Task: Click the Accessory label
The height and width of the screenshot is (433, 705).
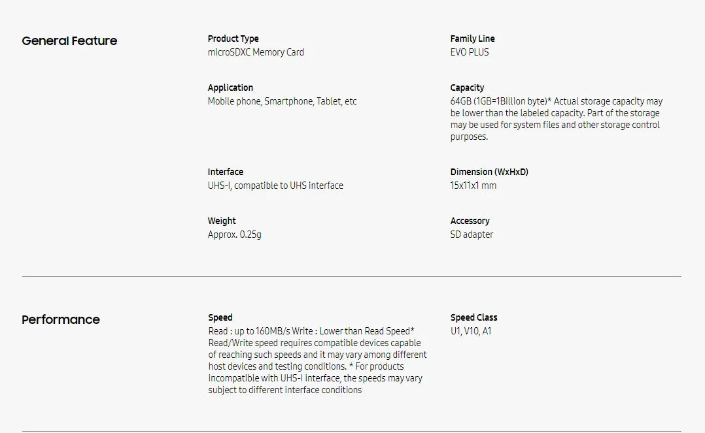Action: 470,221
